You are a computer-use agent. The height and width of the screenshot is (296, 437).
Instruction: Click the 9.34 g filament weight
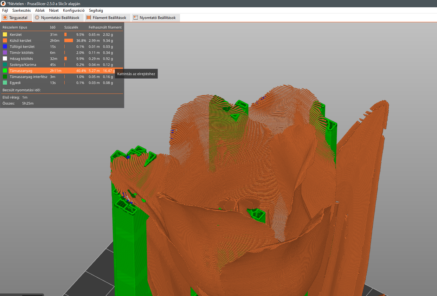pos(108,41)
